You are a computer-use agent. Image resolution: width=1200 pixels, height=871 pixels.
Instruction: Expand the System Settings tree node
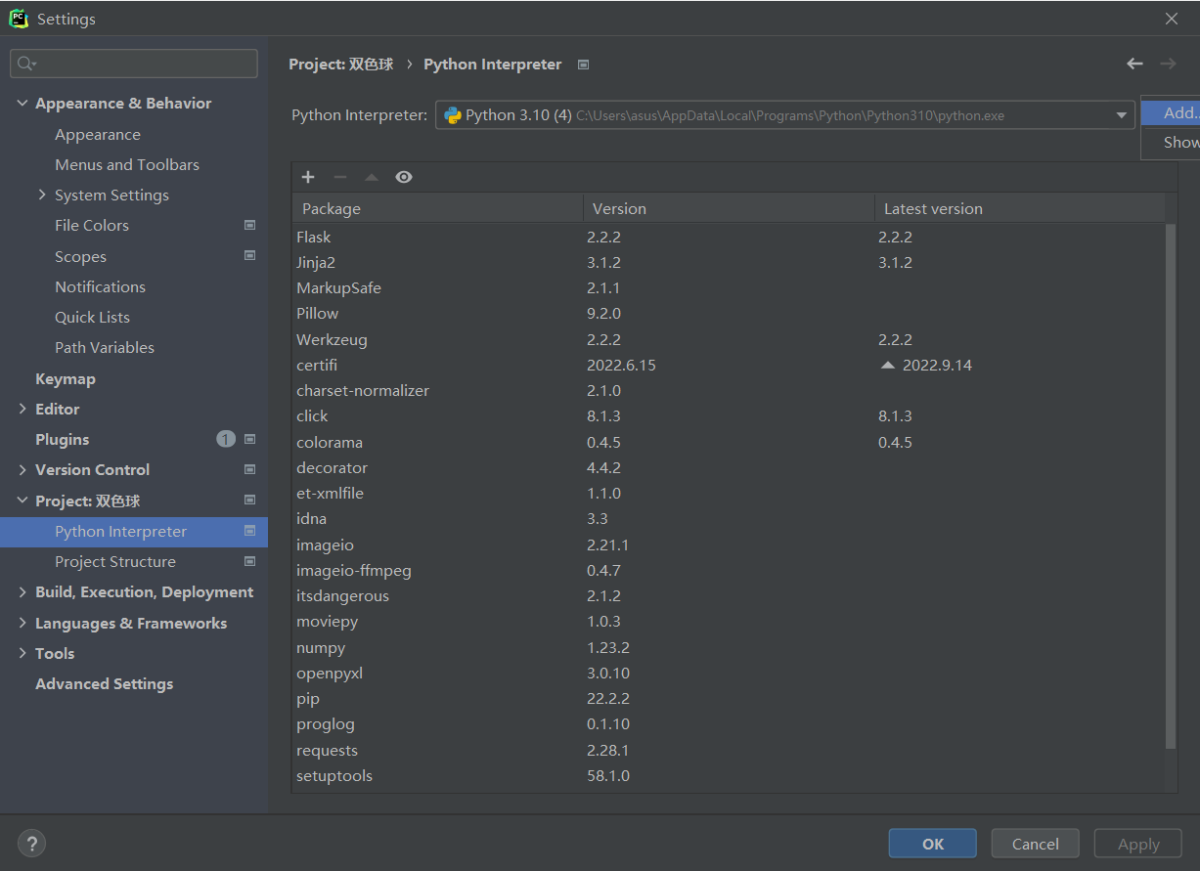[x=42, y=195]
